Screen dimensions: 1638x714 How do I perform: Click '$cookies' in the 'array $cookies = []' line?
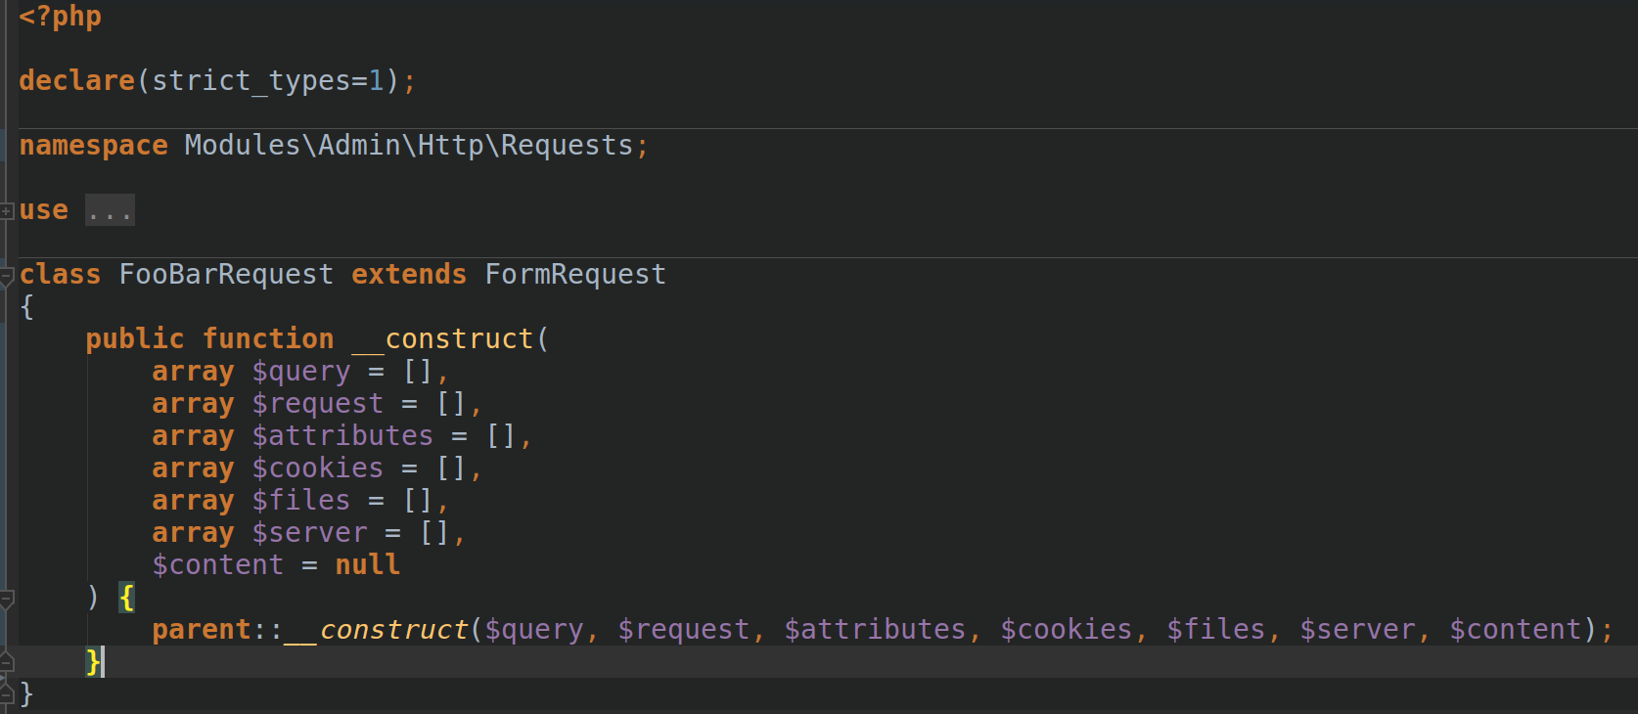(x=318, y=469)
